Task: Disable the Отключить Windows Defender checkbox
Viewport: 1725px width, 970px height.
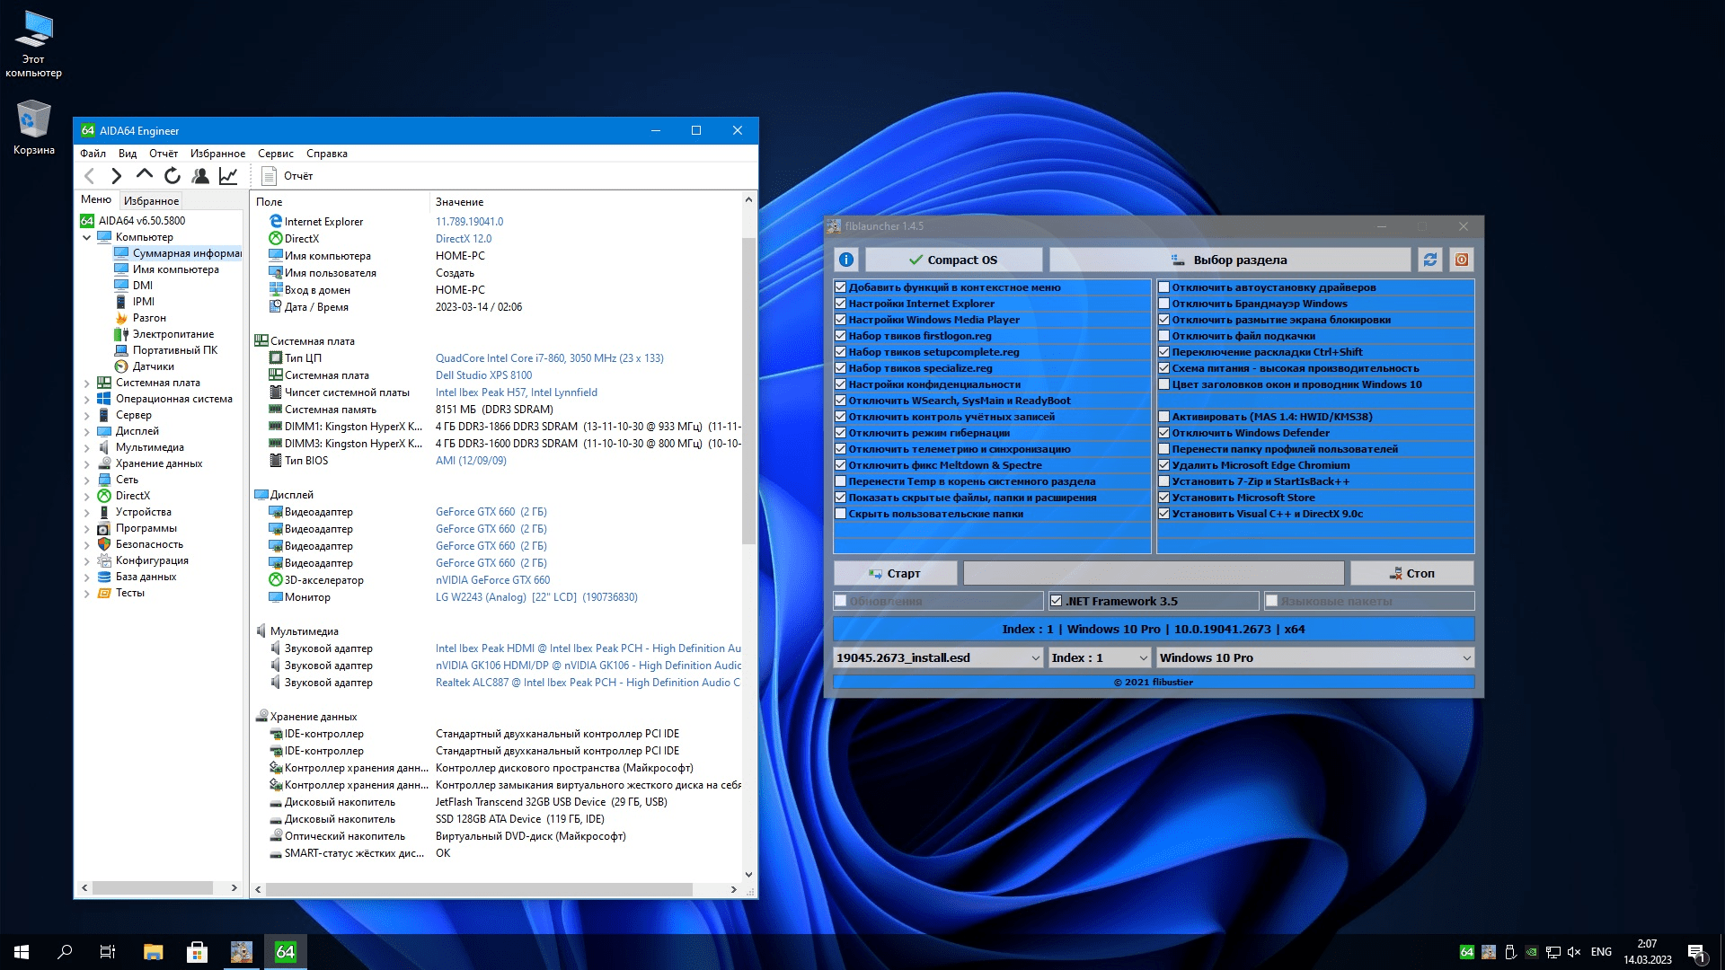Action: (x=1164, y=433)
